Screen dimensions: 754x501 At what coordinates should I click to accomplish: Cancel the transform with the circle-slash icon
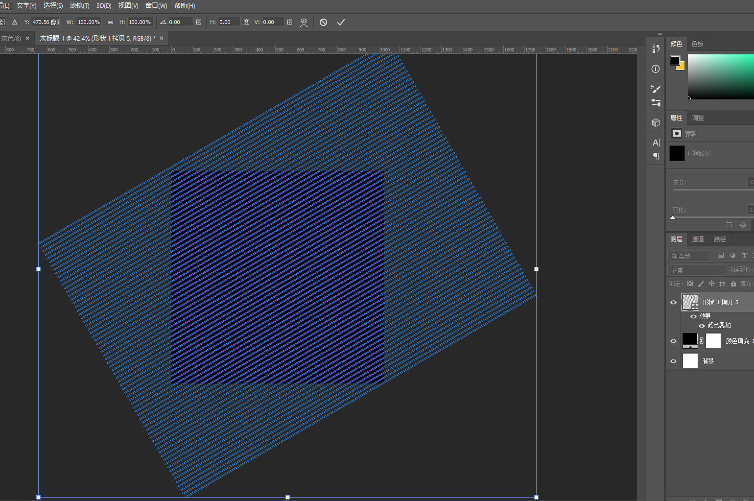coord(323,22)
